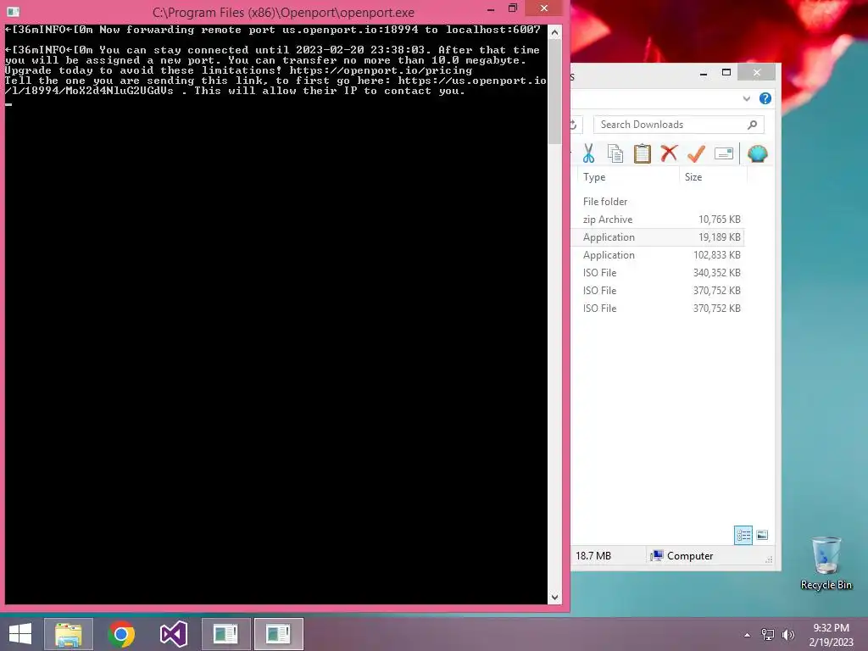868x651 pixels.
Task: Open Visual Studio from the taskbar
Action: pyautogui.click(x=173, y=634)
